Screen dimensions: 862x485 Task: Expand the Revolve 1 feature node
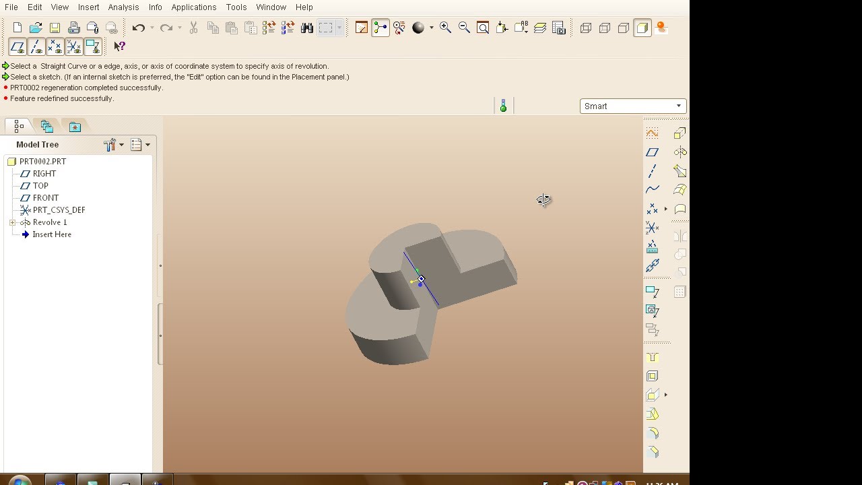pyautogui.click(x=12, y=222)
